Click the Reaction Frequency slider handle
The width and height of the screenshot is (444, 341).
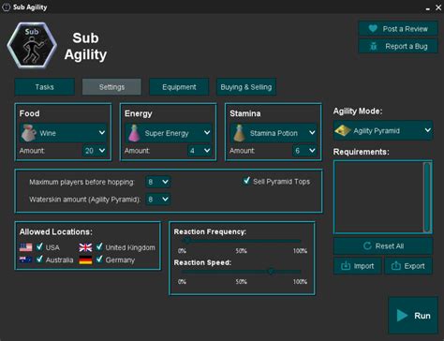point(186,241)
